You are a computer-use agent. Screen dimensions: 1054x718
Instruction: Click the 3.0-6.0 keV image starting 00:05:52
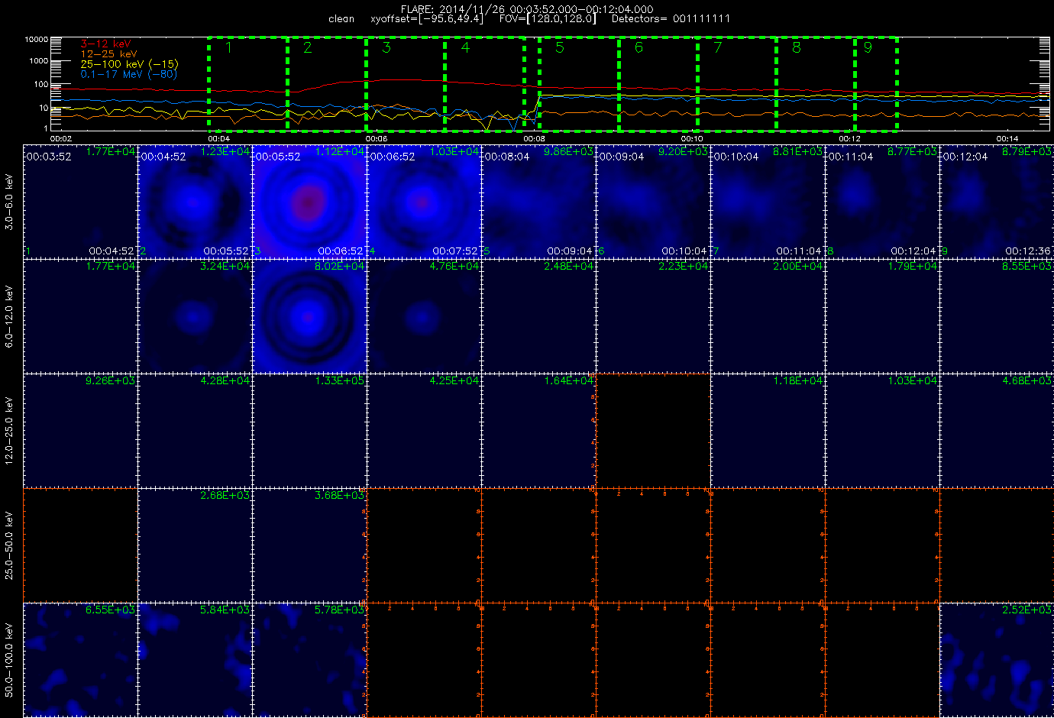point(309,202)
